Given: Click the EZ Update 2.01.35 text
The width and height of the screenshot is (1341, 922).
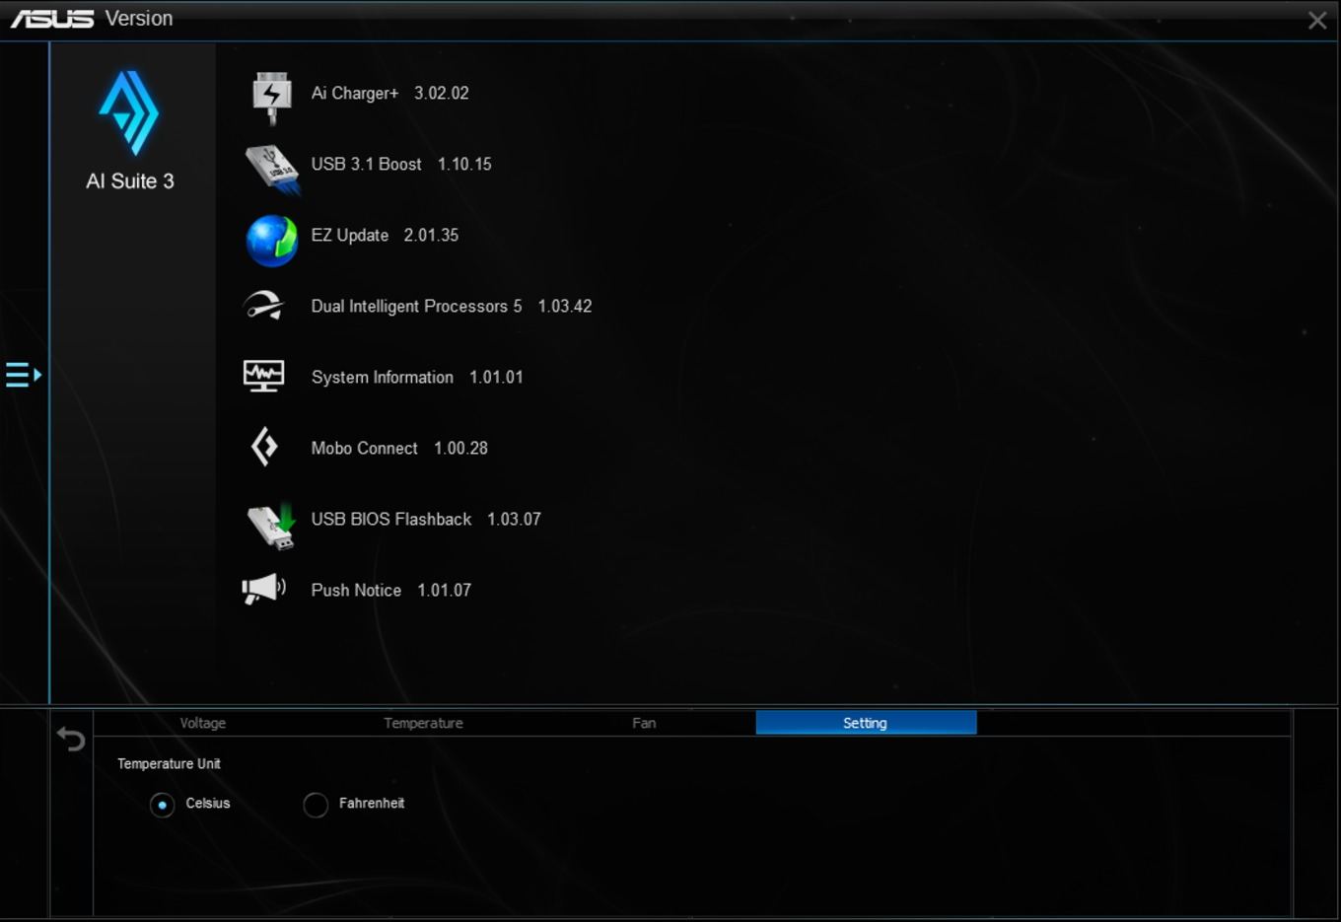Looking at the screenshot, I should (x=385, y=235).
